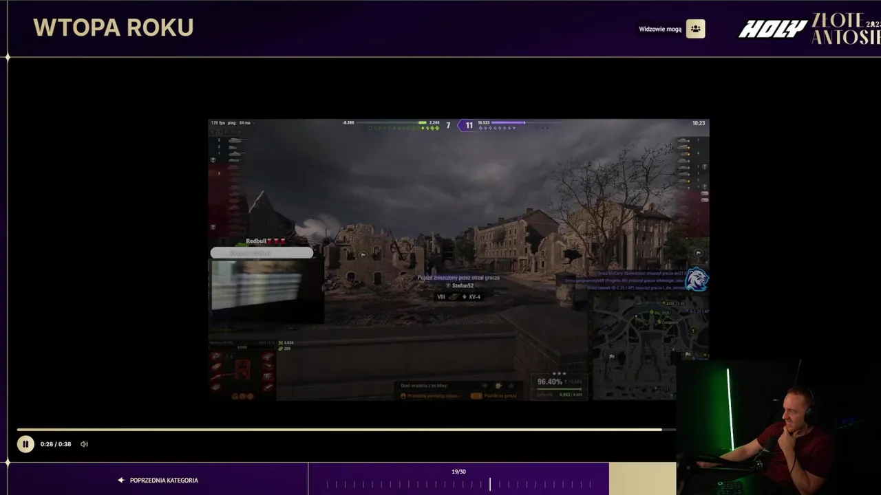Click the 0:28 / 0:38 time display
This screenshot has height=495, width=881.
tap(56, 444)
